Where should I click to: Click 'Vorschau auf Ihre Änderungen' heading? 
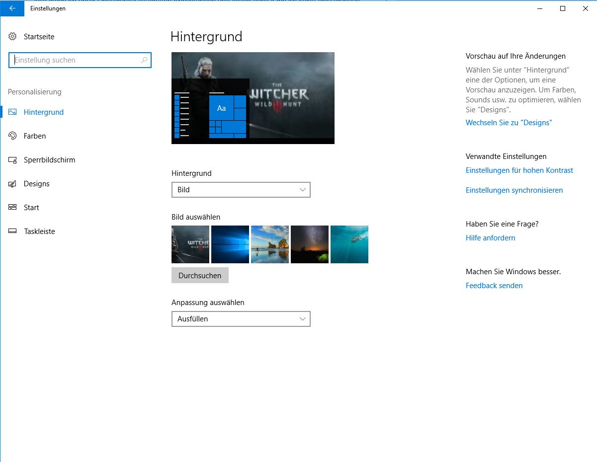515,56
